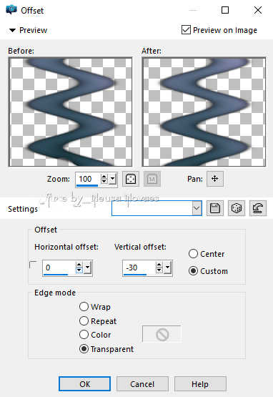273x397 pixels.
Task: Open the Horizontal offset slider dropdown
Action: (x=87, y=268)
